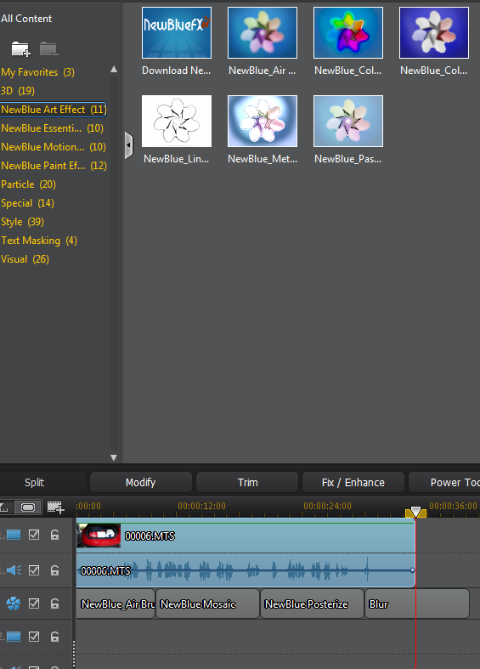Open the Power Tools button
This screenshot has width=480, height=669.
click(x=444, y=483)
